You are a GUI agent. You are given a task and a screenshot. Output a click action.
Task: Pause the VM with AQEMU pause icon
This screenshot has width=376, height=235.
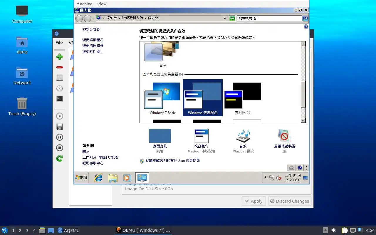pos(60,137)
